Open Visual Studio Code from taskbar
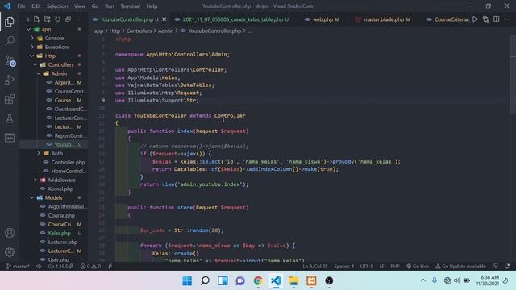The image size is (516, 290). 276,280
